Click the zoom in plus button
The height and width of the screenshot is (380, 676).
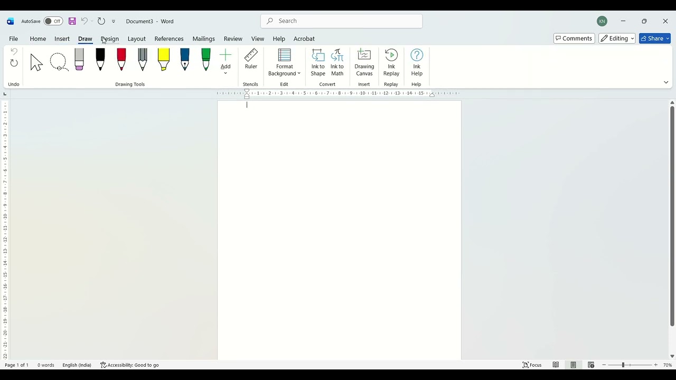[656, 365]
